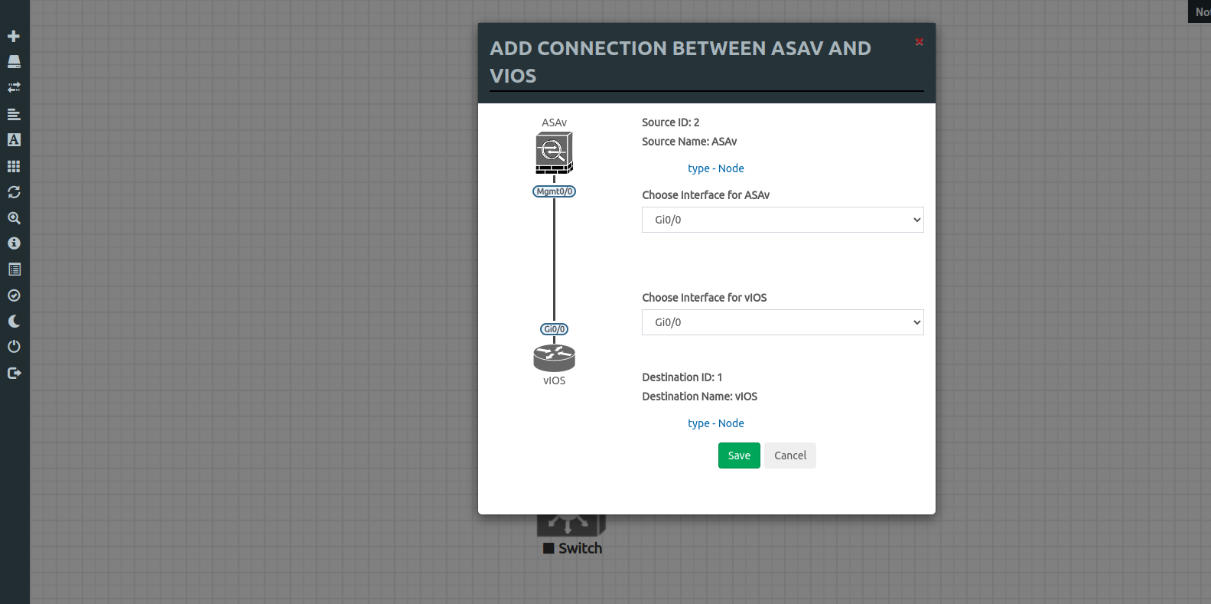Screen dimensions: 1211x604
Task: Open the Nodes list icon in sidebar
Action: 14,62
